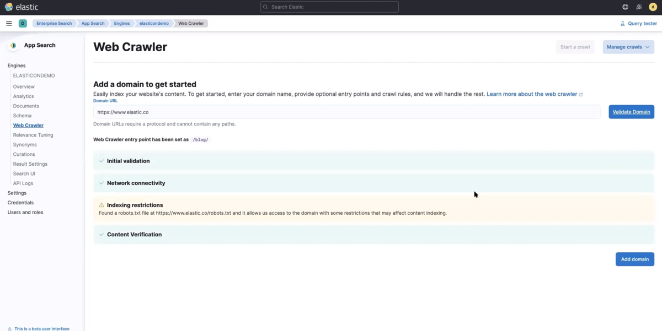The width and height of the screenshot is (662, 331).
Task: Open Search UI in the sidebar
Action: [x=24, y=173]
